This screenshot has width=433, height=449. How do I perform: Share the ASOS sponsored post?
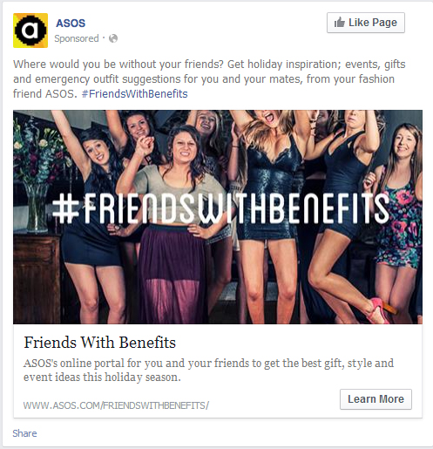pos(24,433)
